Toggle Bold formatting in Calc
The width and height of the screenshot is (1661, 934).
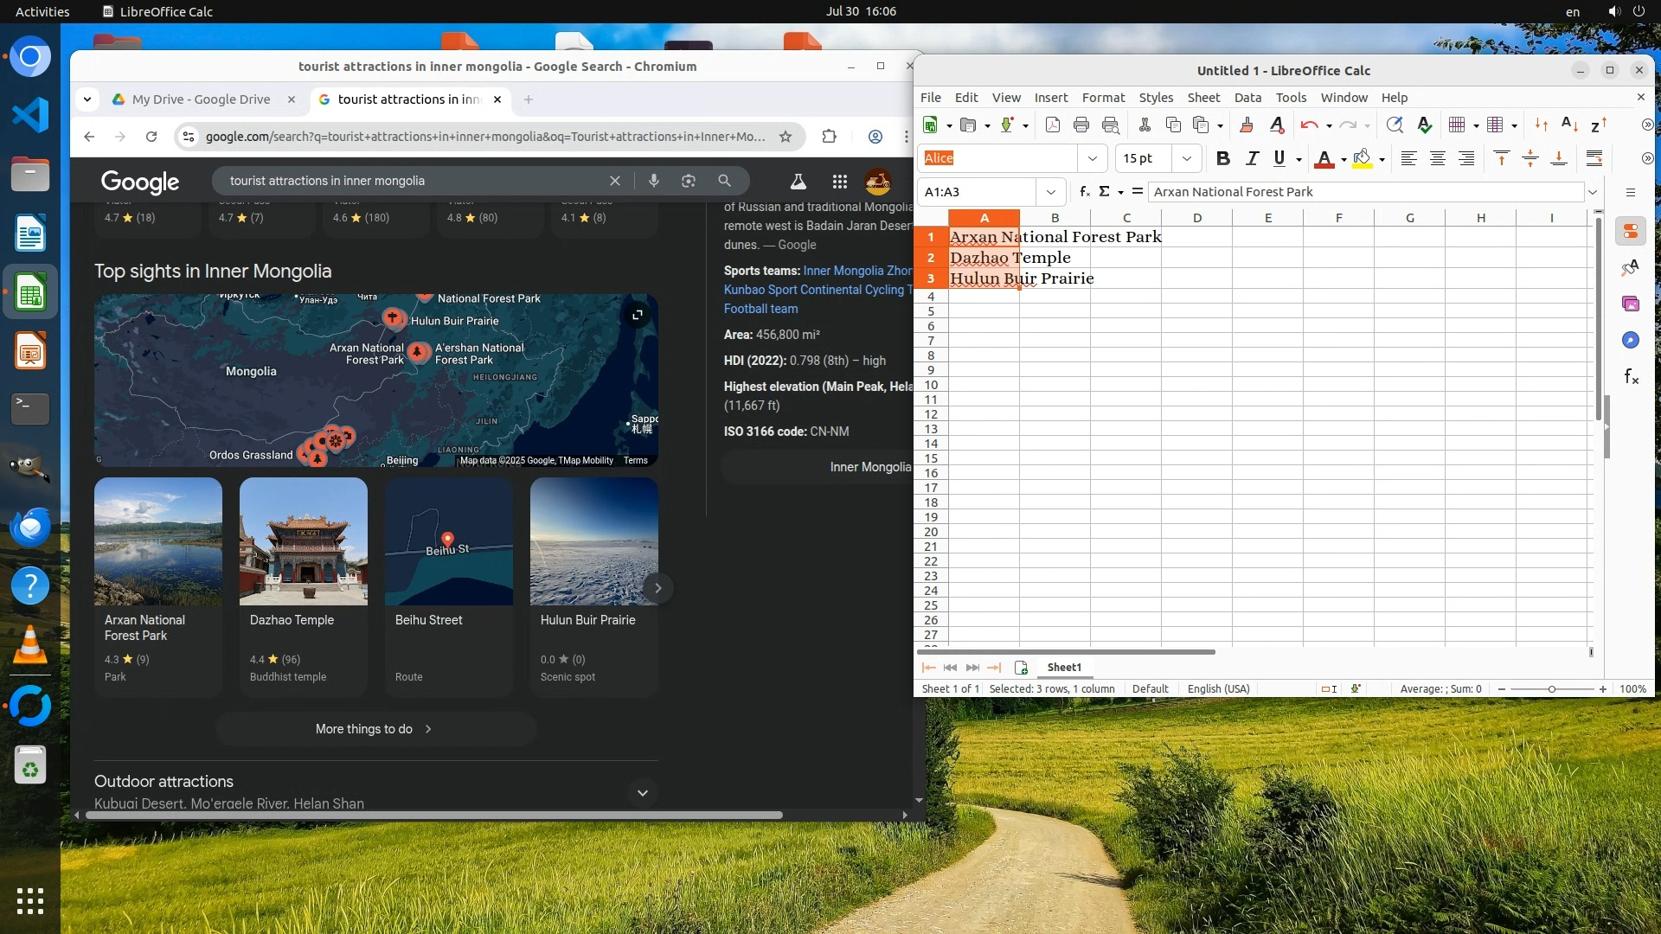[1222, 158]
